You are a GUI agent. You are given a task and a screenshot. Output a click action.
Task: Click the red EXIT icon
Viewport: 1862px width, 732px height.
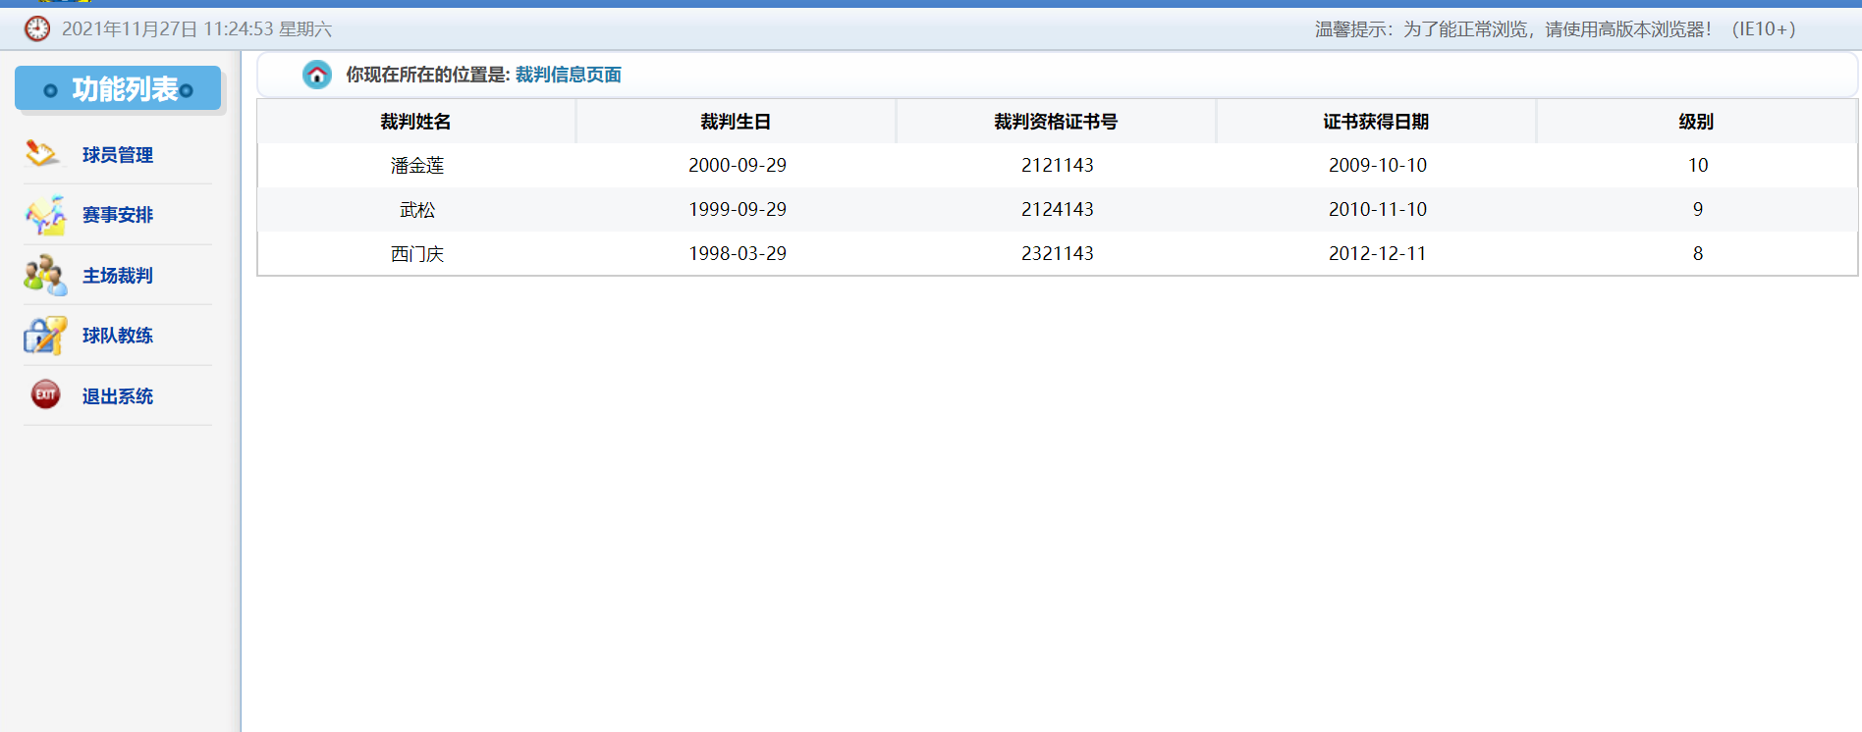coord(45,394)
